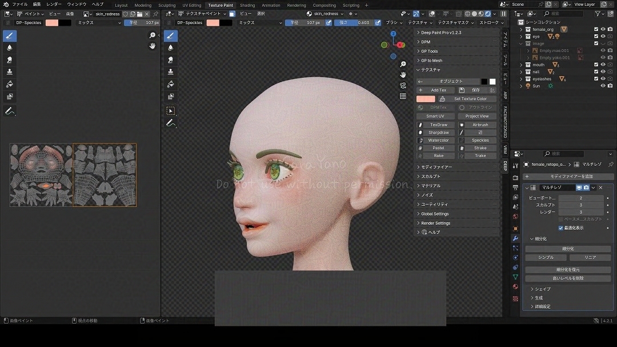617x347 pixels.
Task: Open the Render properties tab icon
Action: point(515,178)
